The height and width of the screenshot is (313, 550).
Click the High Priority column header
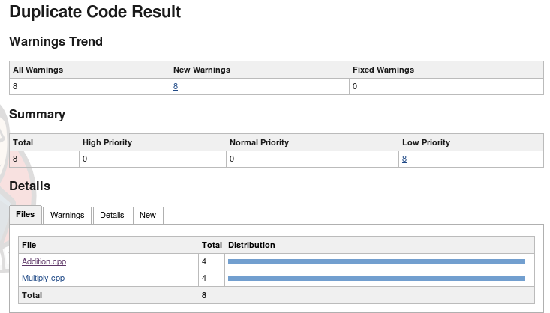pyautogui.click(x=107, y=142)
